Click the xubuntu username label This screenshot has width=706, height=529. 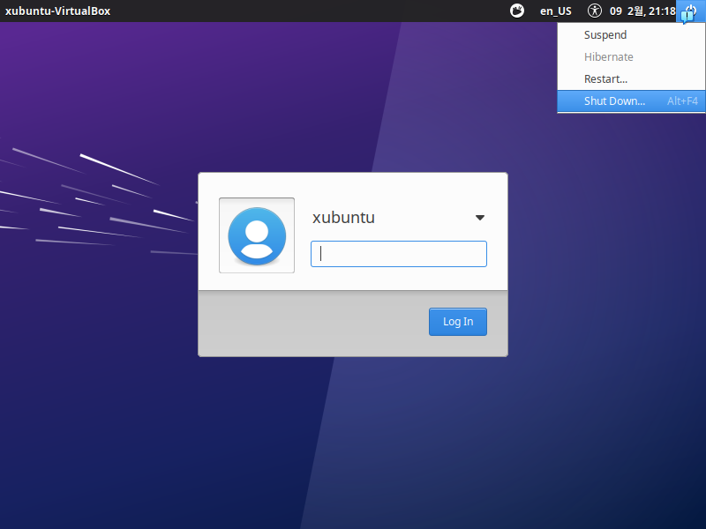click(343, 218)
